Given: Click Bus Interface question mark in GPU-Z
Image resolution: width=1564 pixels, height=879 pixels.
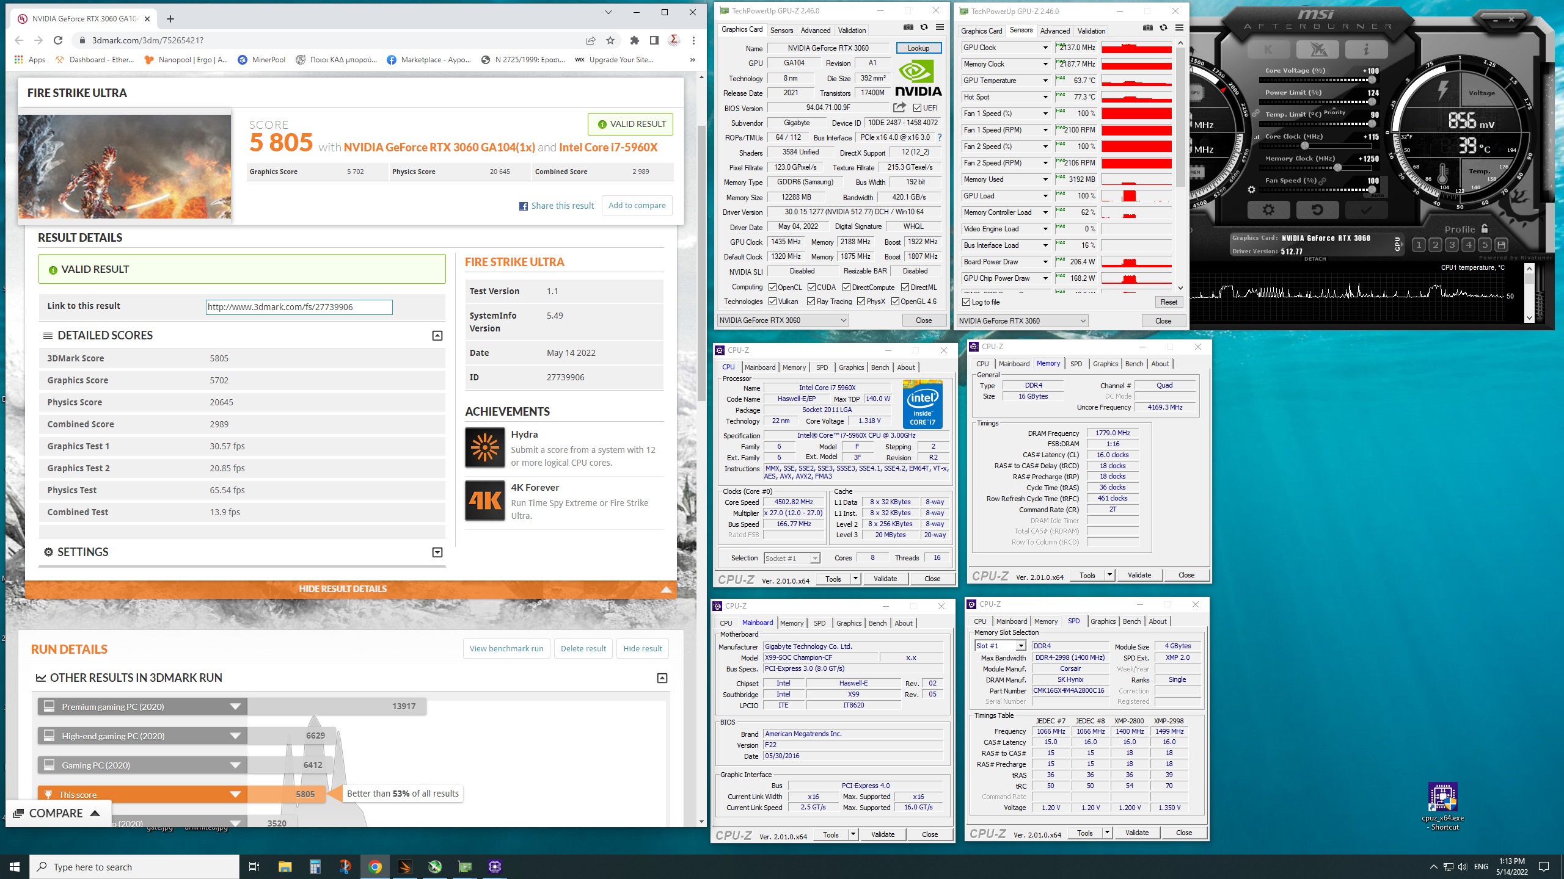Looking at the screenshot, I should [940, 137].
